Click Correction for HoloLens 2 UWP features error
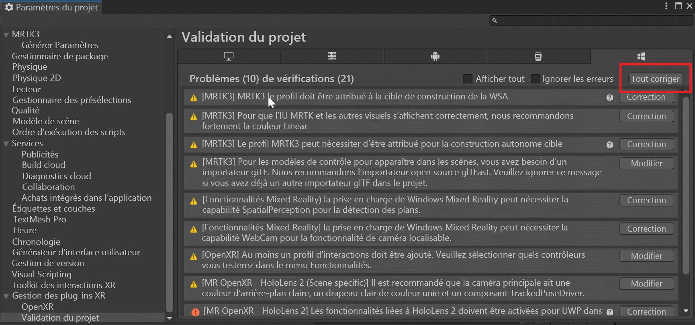The height and width of the screenshot is (325, 695). [x=646, y=312]
